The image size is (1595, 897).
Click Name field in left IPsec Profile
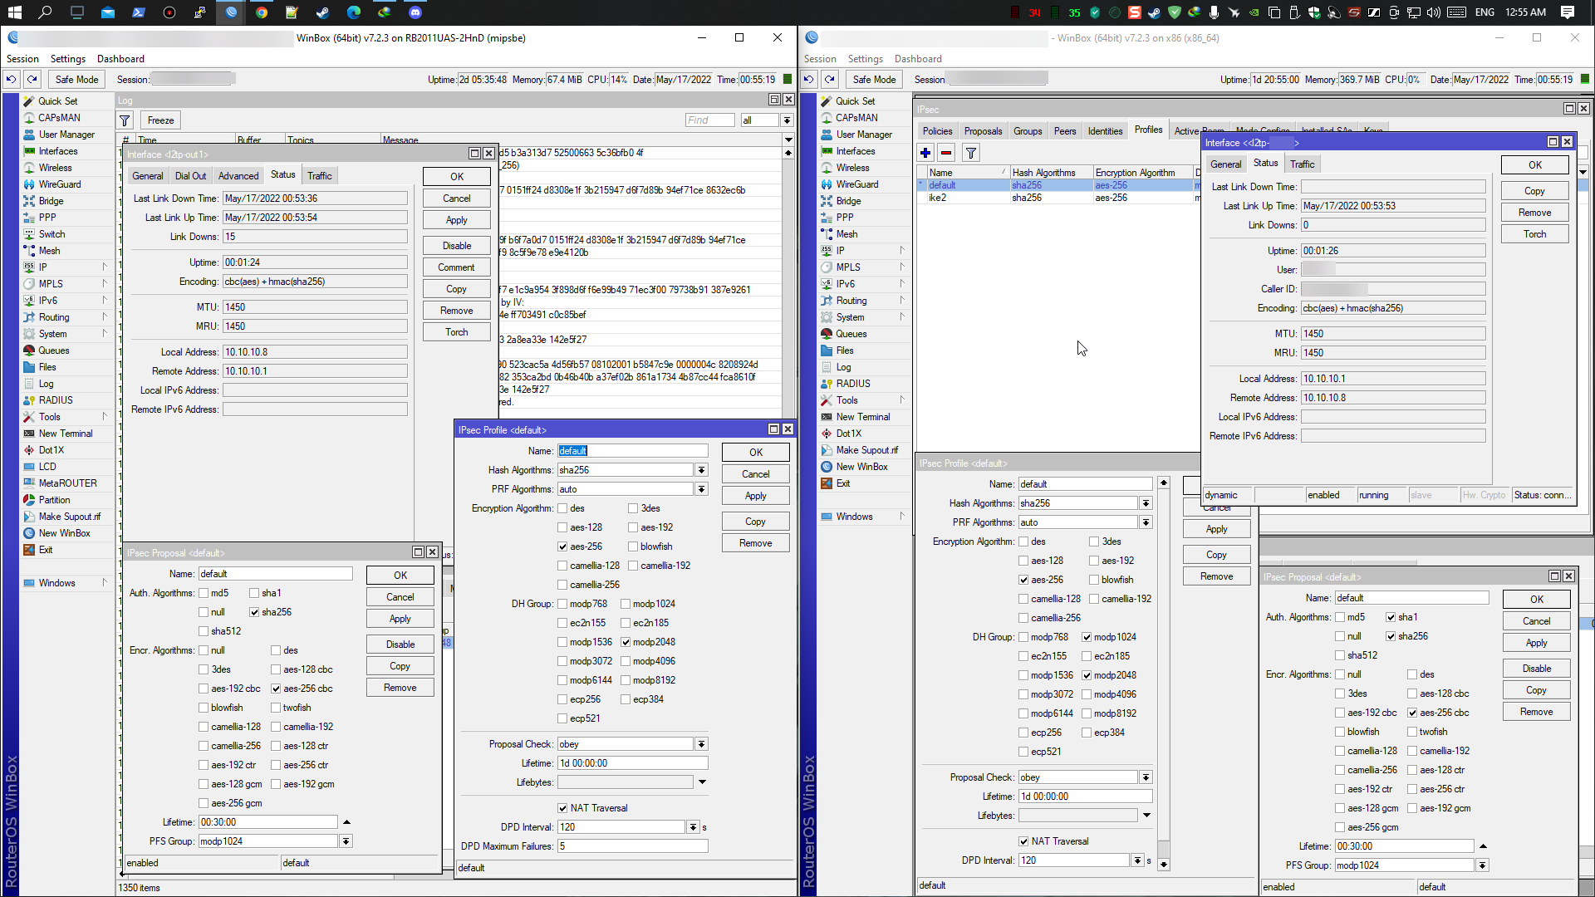click(x=632, y=451)
